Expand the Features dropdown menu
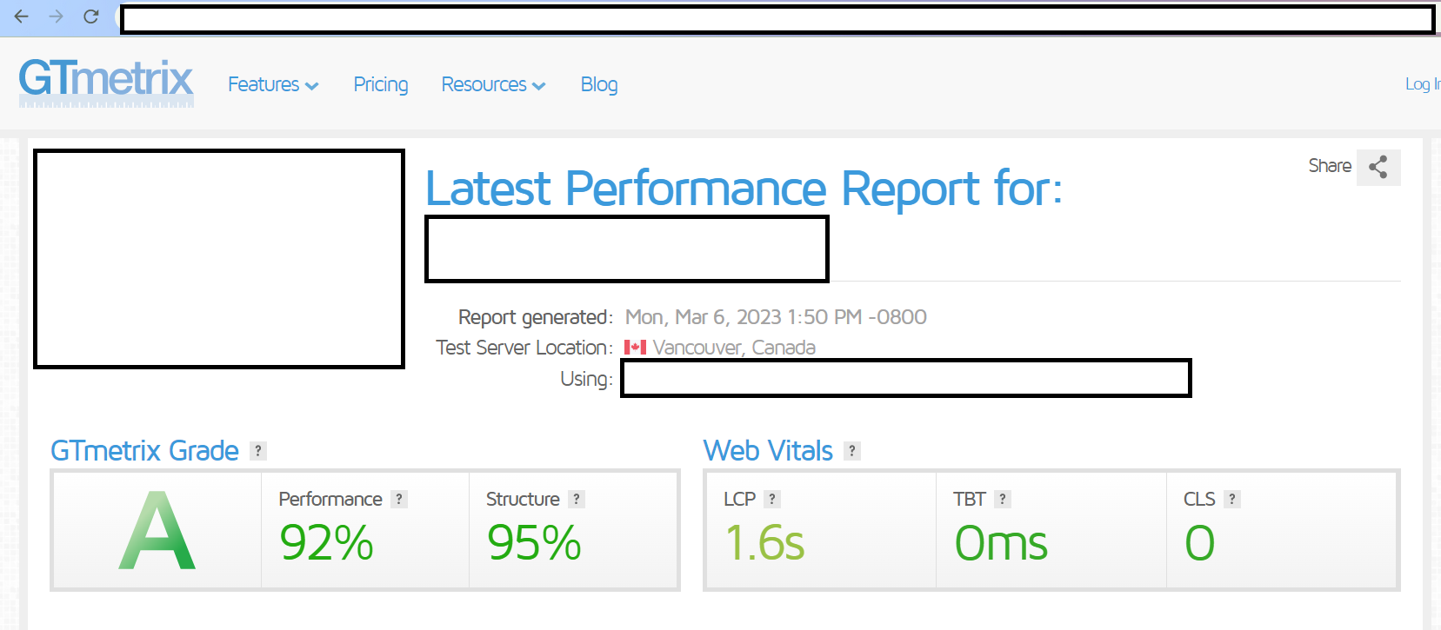 pos(273,84)
